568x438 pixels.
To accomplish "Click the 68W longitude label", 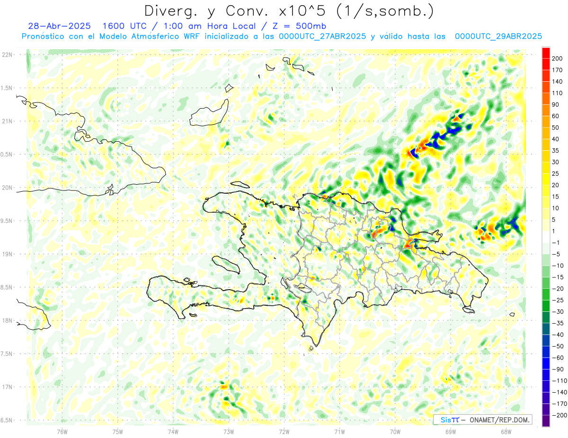I will pos(506,431).
